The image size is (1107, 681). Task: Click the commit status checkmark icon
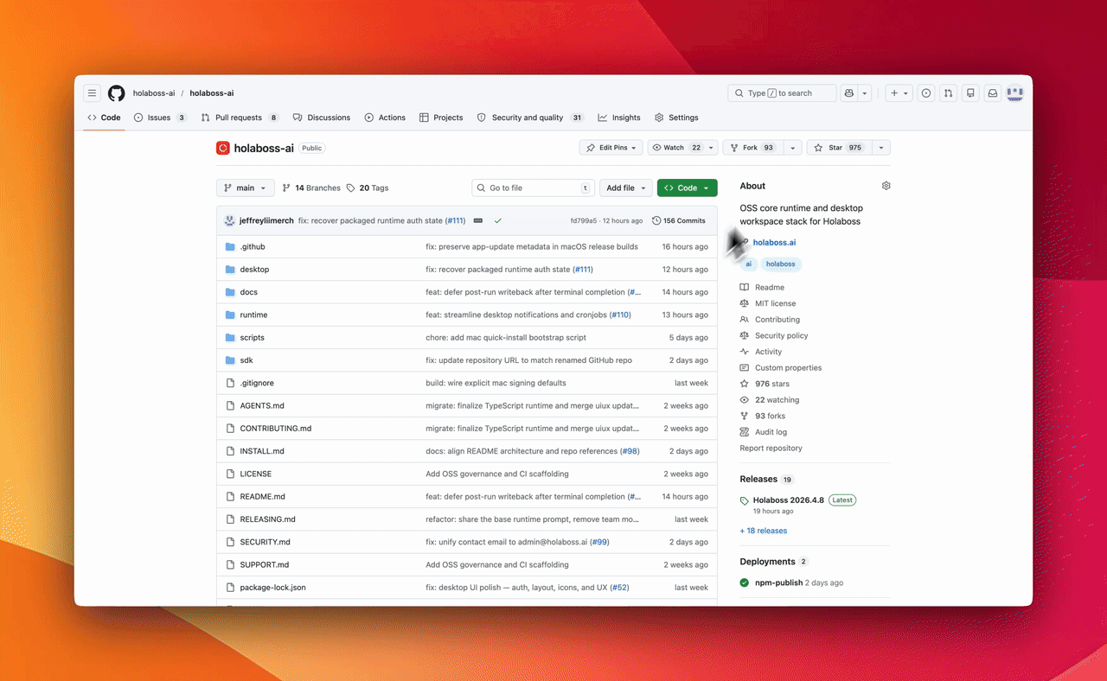tap(498, 220)
